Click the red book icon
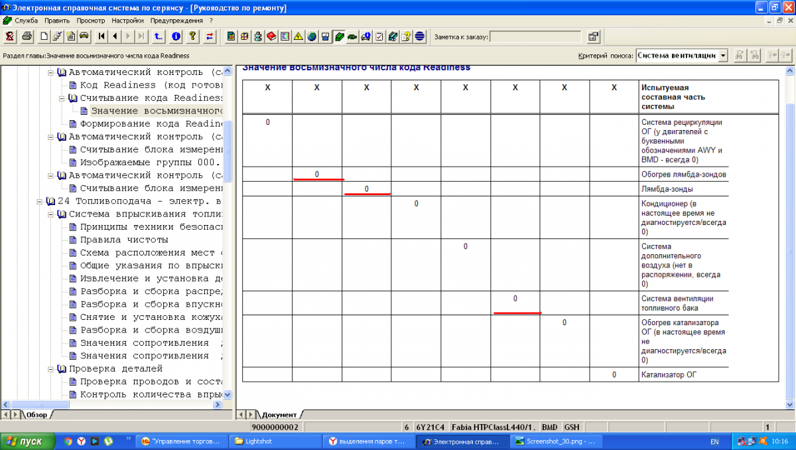796x450 pixels. [x=271, y=37]
